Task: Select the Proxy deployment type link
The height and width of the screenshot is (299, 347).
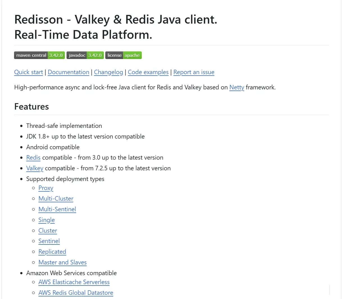Action: tap(46, 188)
